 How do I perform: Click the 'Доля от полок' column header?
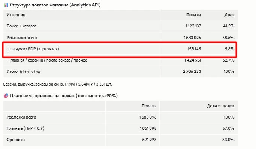coord(221,106)
